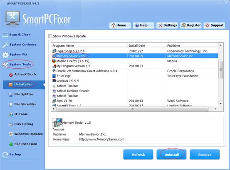This screenshot has width=230, height=170.
Task: Select the ZipX V1.70 row
Action: click(x=135, y=101)
